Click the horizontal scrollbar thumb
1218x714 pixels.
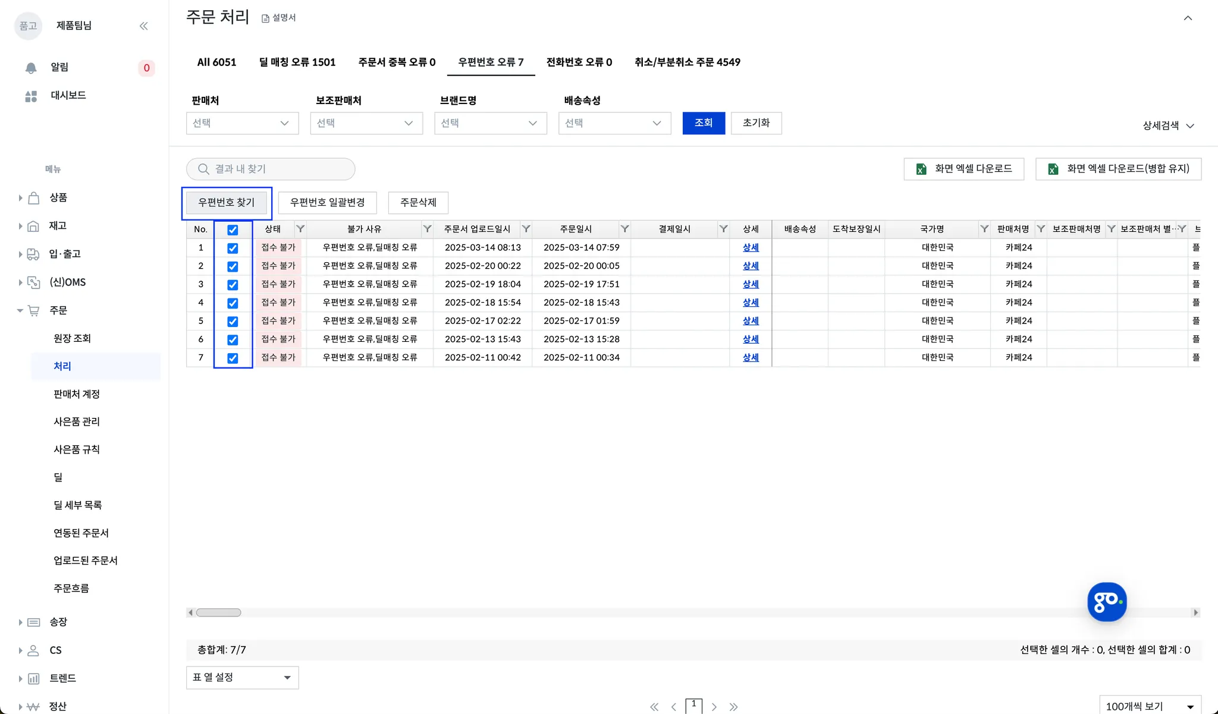[218, 612]
